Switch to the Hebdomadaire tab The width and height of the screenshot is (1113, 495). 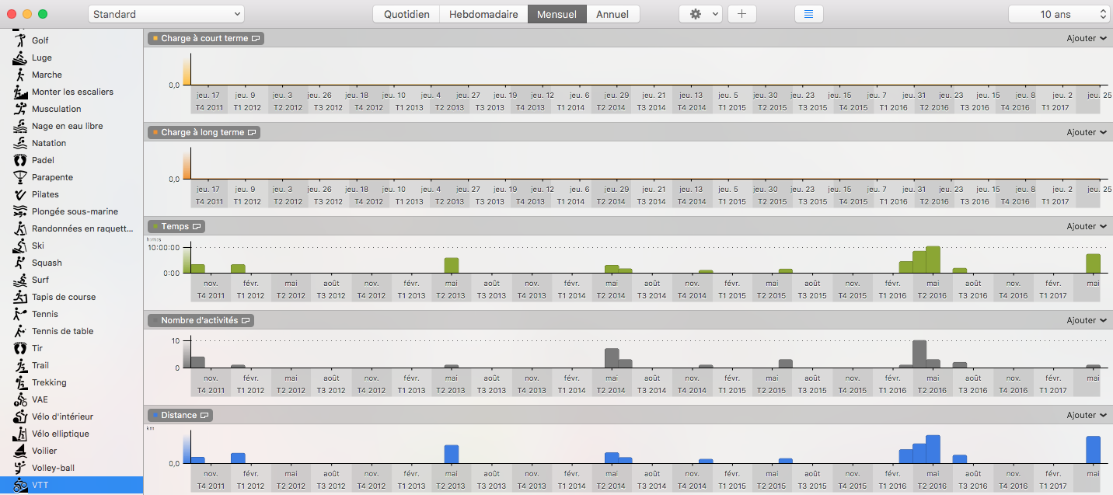483,14
